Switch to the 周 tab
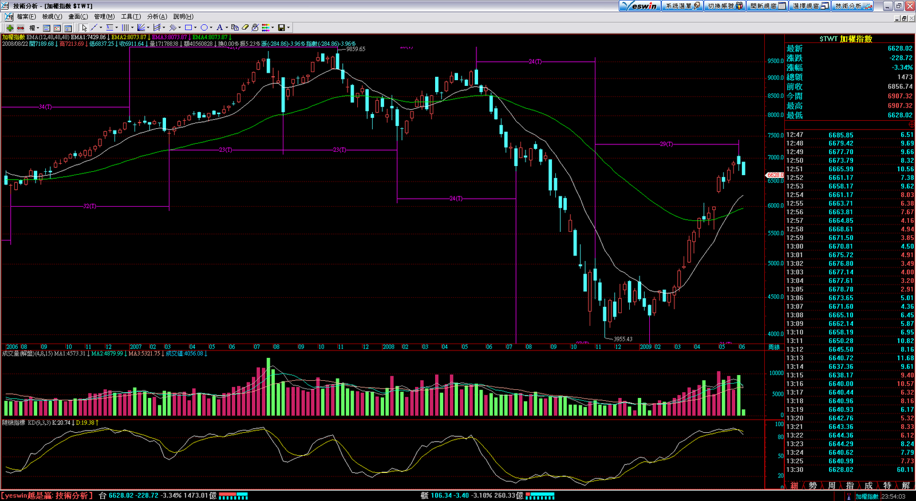The width and height of the screenshot is (916, 501). [x=831, y=486]
